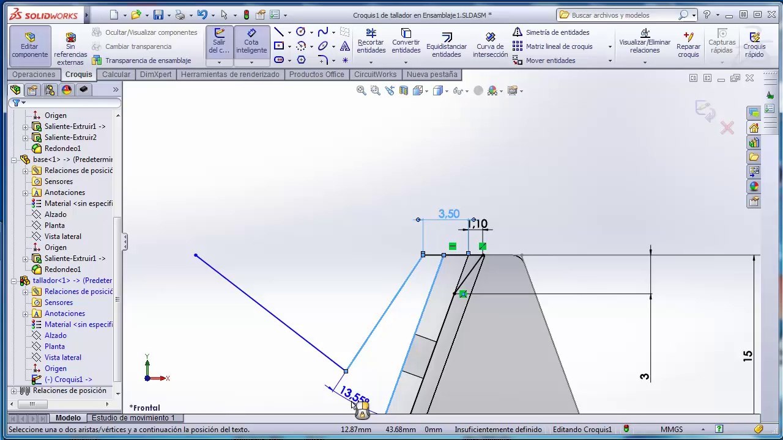Viewport: 783px width, 440px height.
Task: Click the Editar componente button
Action: tap(30, 46)
